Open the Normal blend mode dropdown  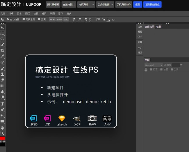154,65
